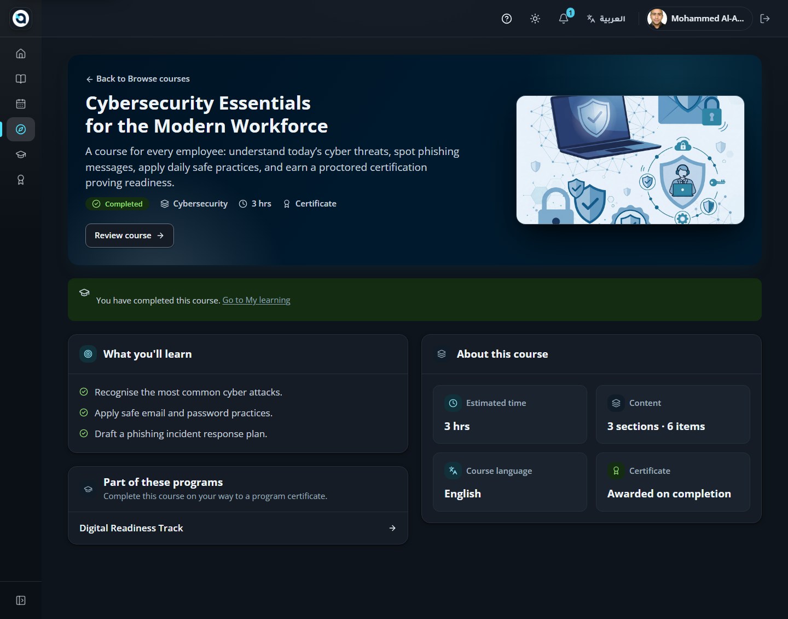Click the Review course button
This screenshot has width=788, height=619.
point(130,236)
